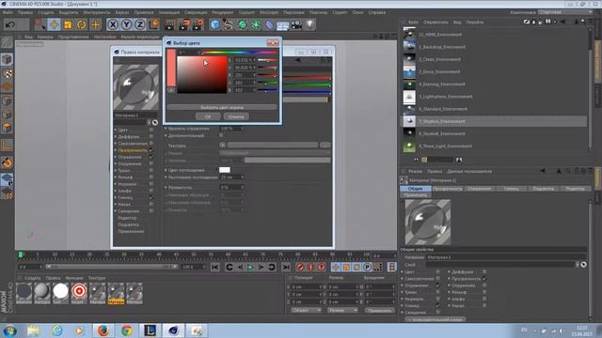Click OK in the color picker dialog
This screenshot has width=602, height=338.
pyautogui.click(x=208, y=116)
